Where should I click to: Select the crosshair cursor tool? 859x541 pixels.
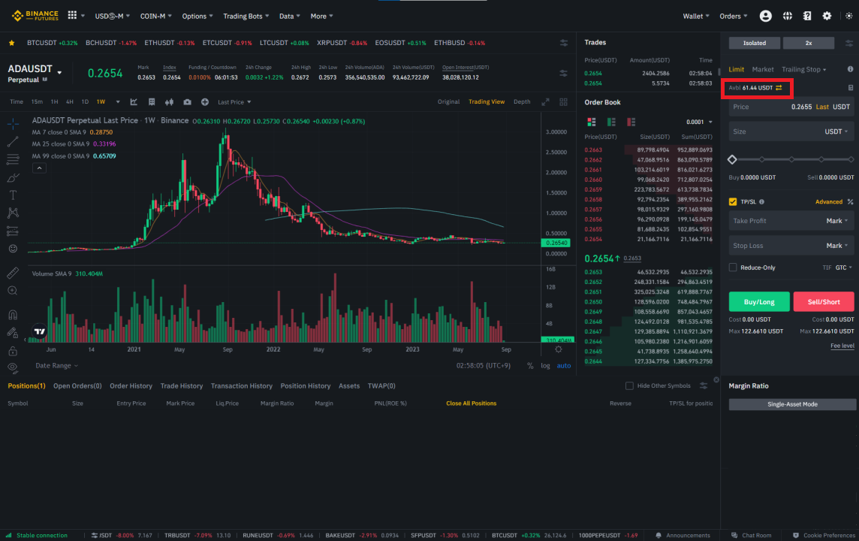pos(13,124)
